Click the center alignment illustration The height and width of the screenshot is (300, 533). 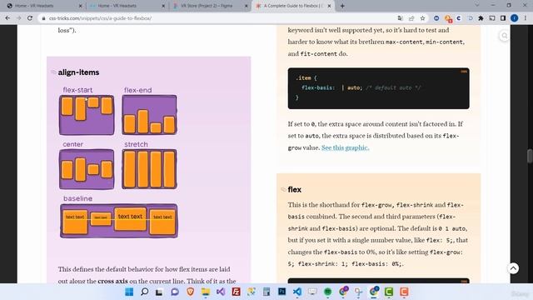(x=87, y=169)
